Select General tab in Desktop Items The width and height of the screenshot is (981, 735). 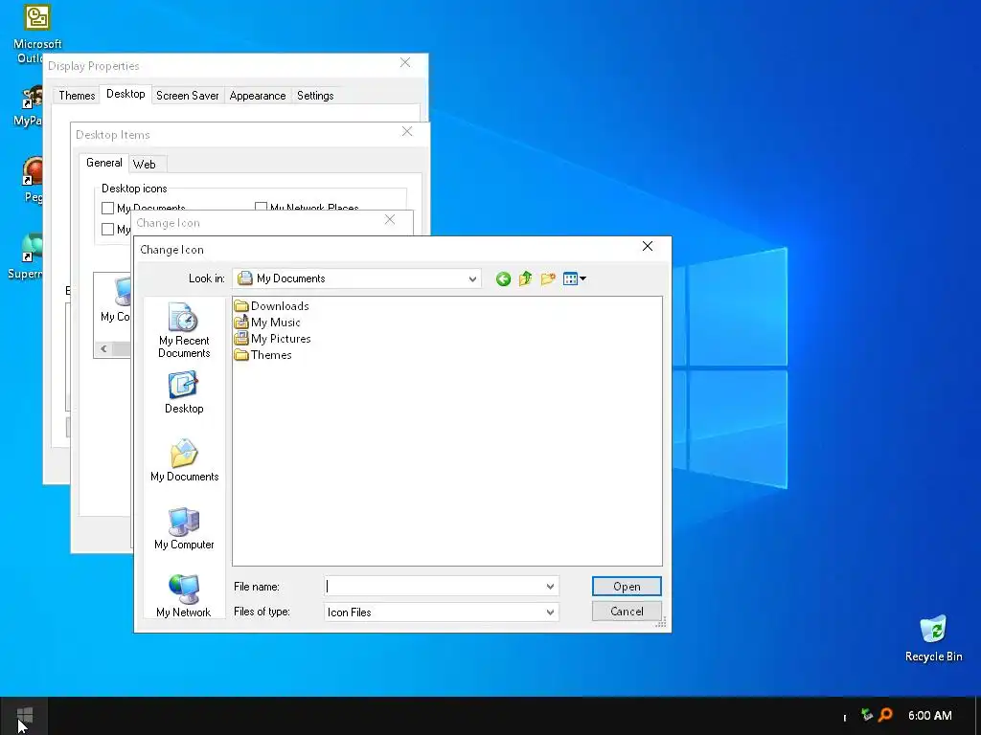pyautogui.click(x=103, y=163)
